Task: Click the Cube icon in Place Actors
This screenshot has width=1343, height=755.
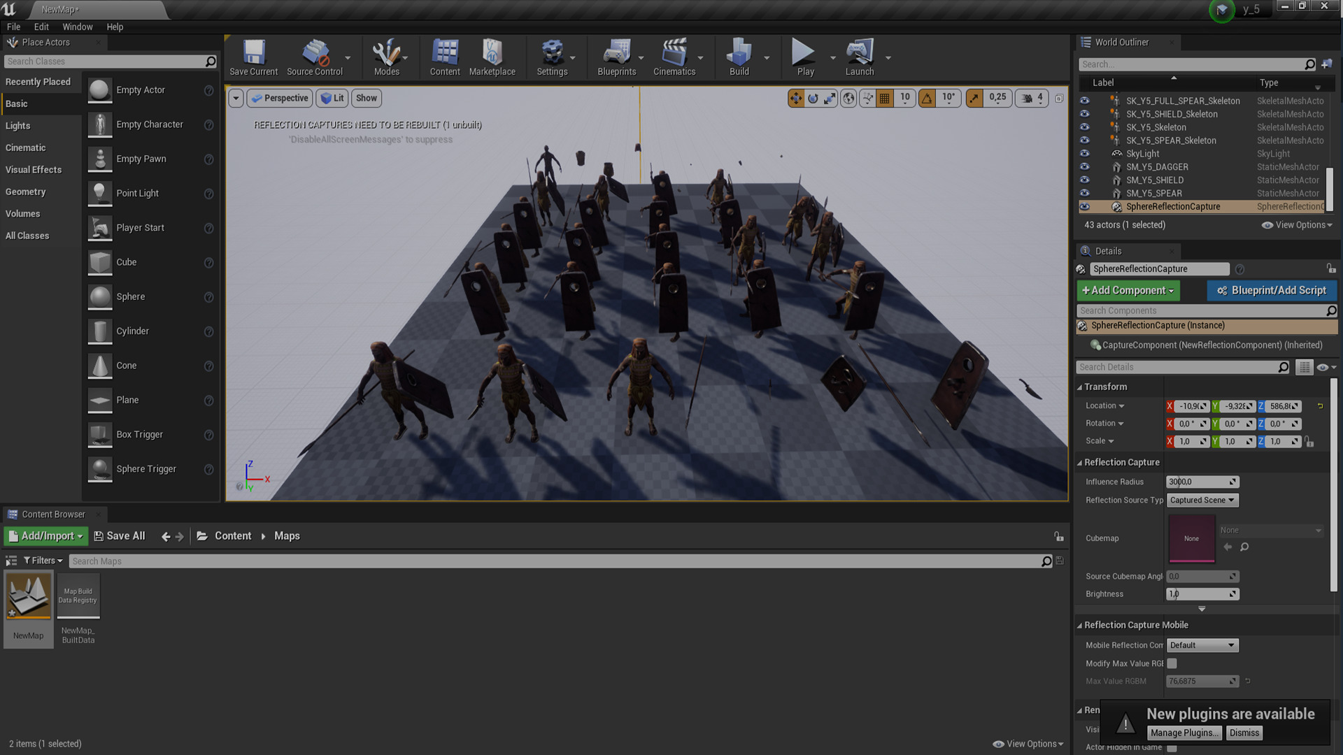Action: click(100, 262)
